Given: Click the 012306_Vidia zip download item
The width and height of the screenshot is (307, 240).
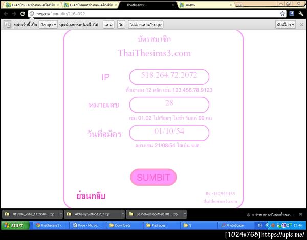Looking at the screenshot, I should 30,214.
